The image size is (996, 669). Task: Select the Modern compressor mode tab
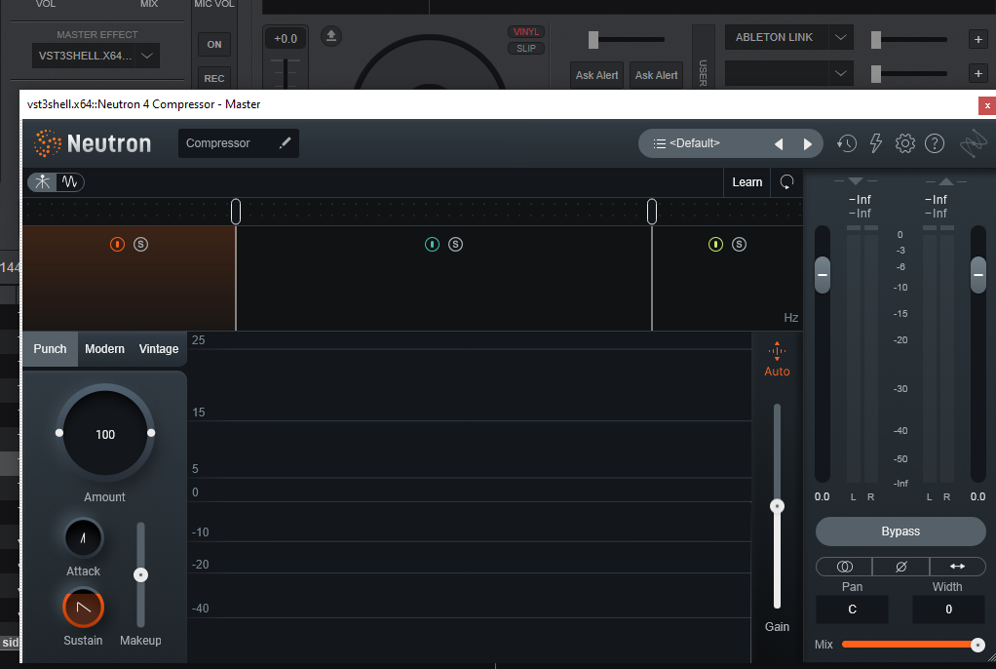coord(105,349)
